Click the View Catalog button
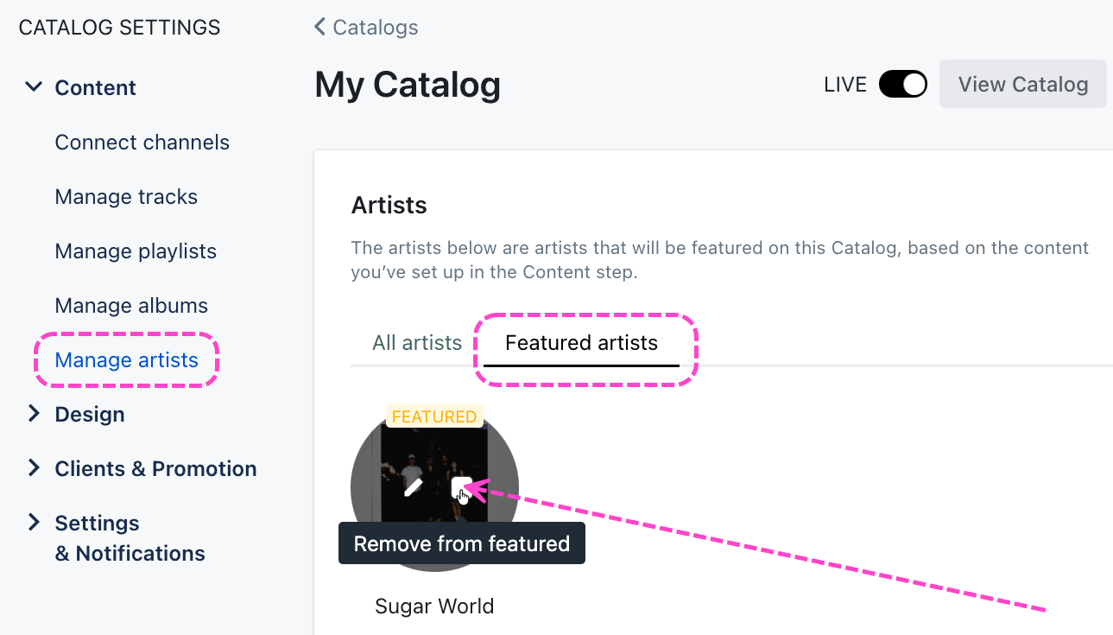Screen dimensions: 1113x635 coord(1022,85)
